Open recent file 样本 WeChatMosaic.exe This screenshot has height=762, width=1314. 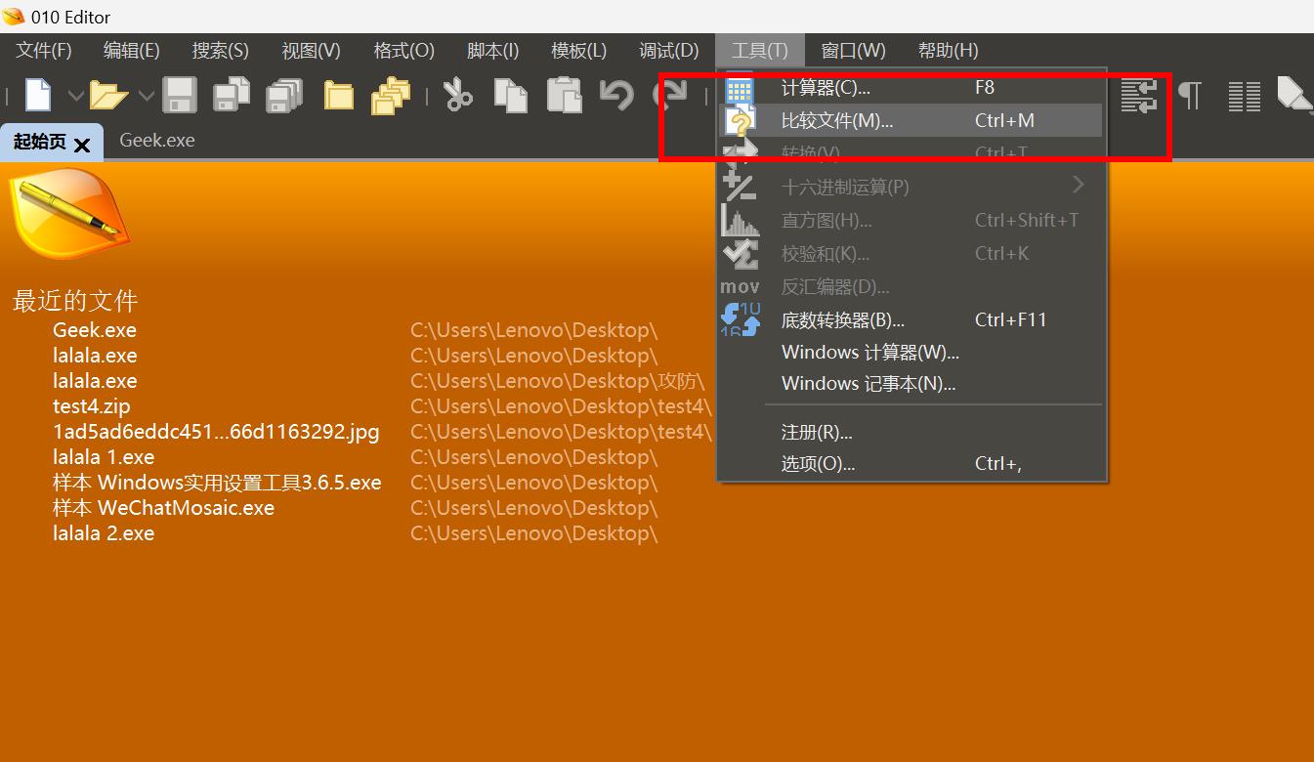163,508
